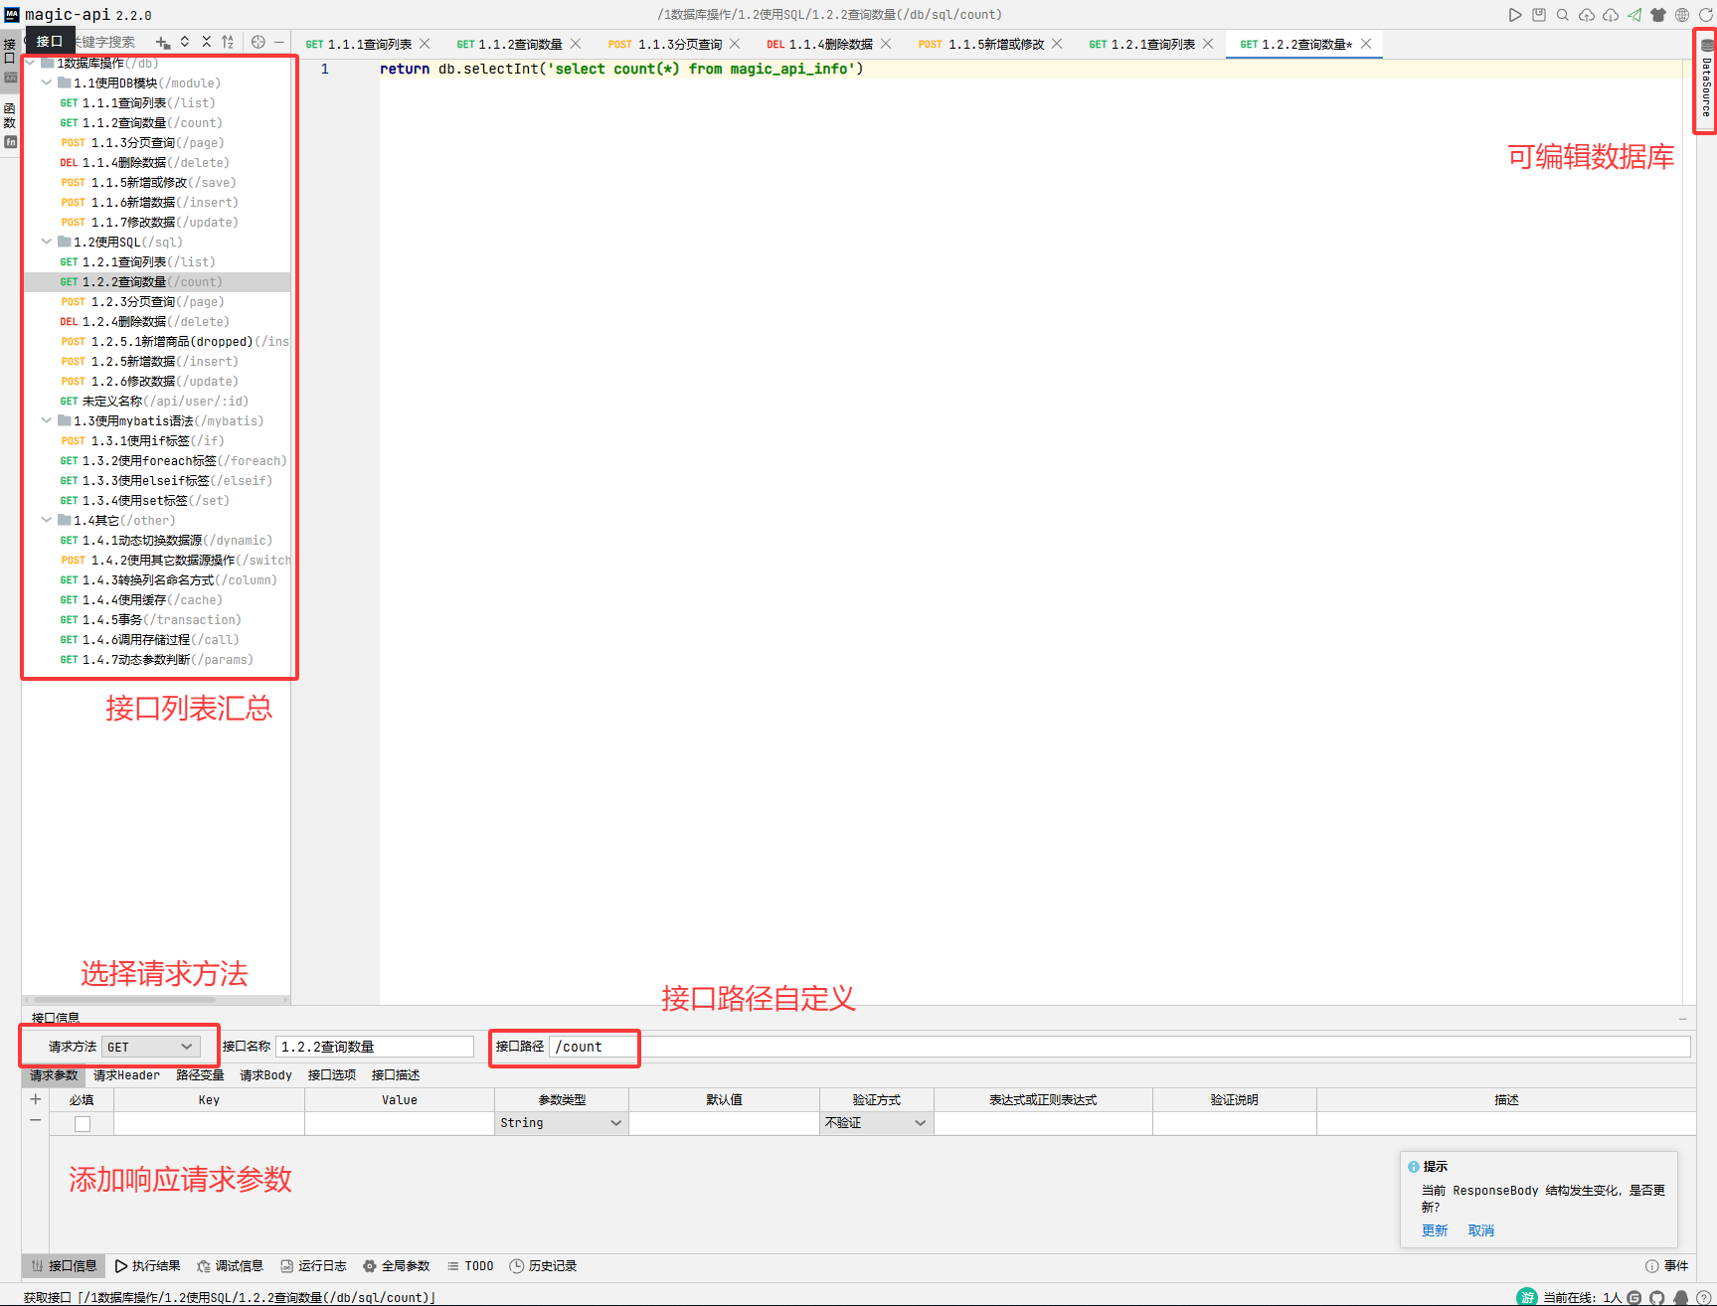
Task: Click the new group plus-folder icon
Action: (x=163, y=43)
